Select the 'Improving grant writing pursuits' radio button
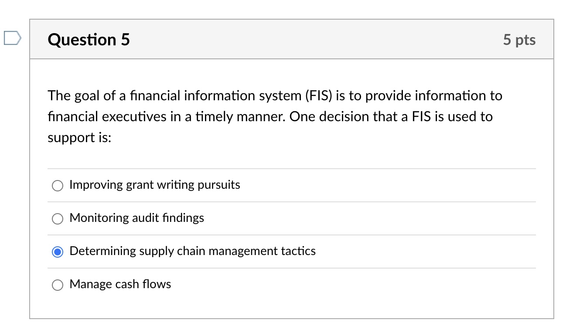Viewport: 573px width, 330px height. [x=58, y=186]
